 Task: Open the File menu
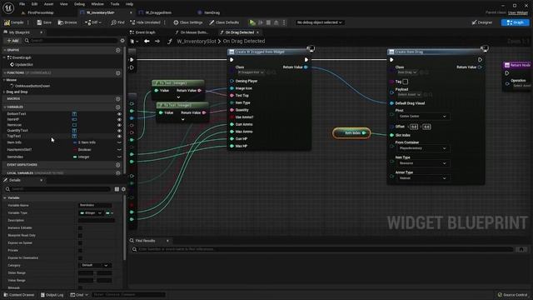(22, 4)
